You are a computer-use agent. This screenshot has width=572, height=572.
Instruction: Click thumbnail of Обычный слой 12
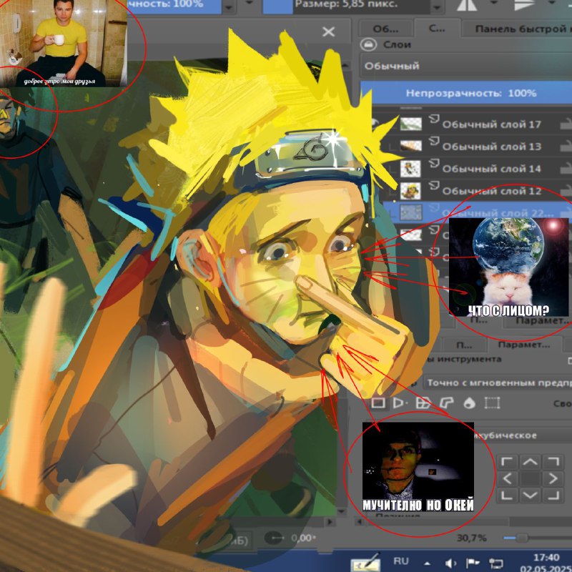410,191
